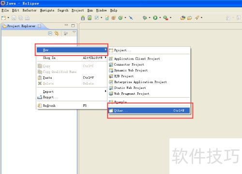
Task: Click the External Tools run icon
Action: (166, 18)
